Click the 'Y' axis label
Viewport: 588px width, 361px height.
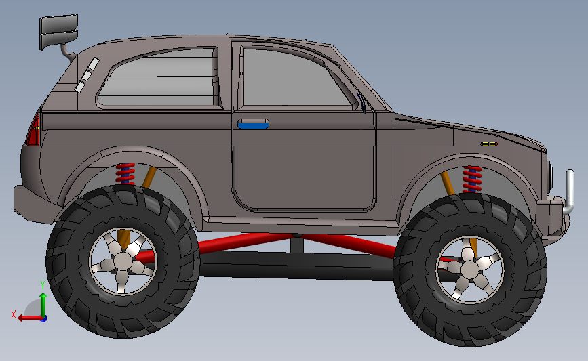[43, 285]
